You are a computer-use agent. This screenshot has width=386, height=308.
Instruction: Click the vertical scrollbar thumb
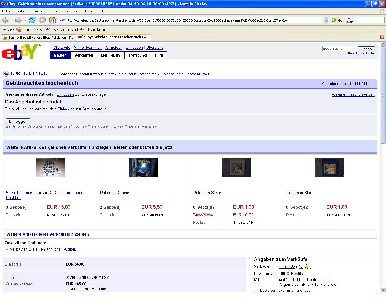coord(383,95)
